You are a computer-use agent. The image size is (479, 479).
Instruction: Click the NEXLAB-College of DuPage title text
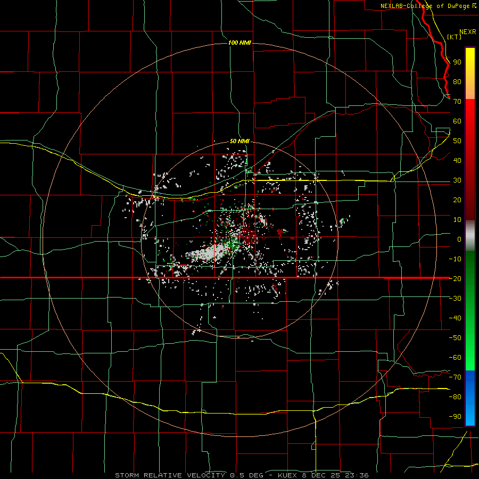(425, 6)
